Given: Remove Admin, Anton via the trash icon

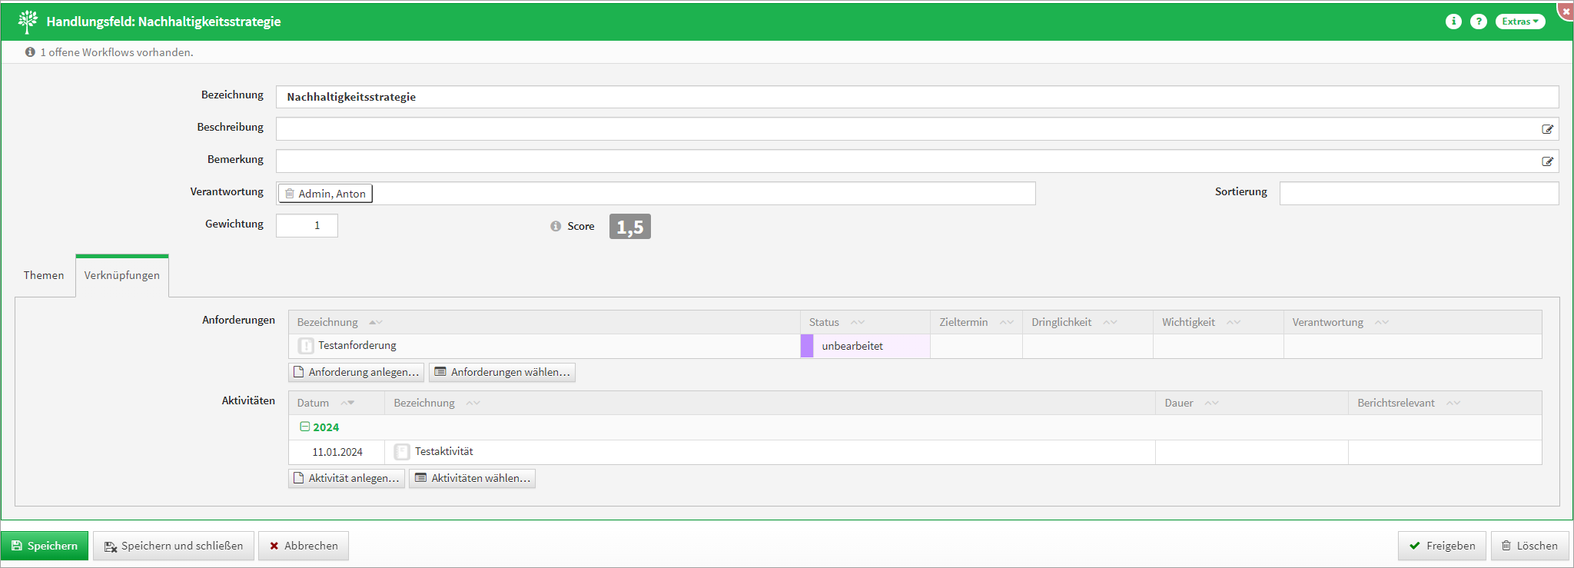Looking at the screenshot, I should pyautogui.click(x=290, y=194).
